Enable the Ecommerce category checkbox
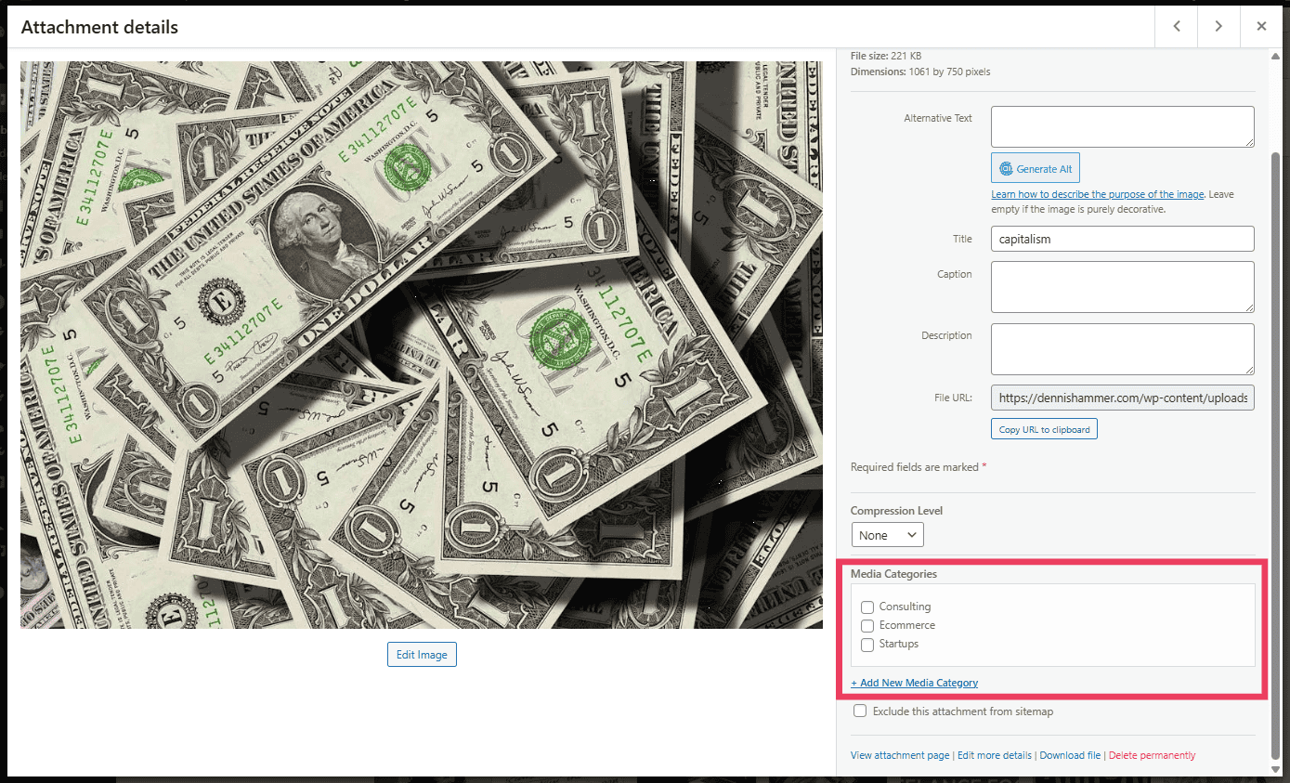 [867, 625]
